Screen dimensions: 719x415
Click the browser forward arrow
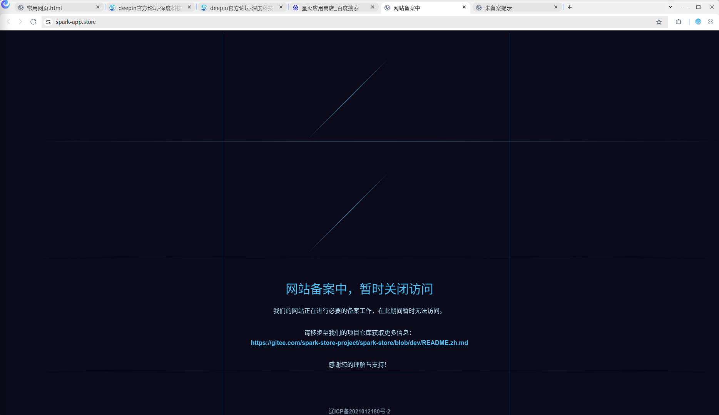coord(21,22)
